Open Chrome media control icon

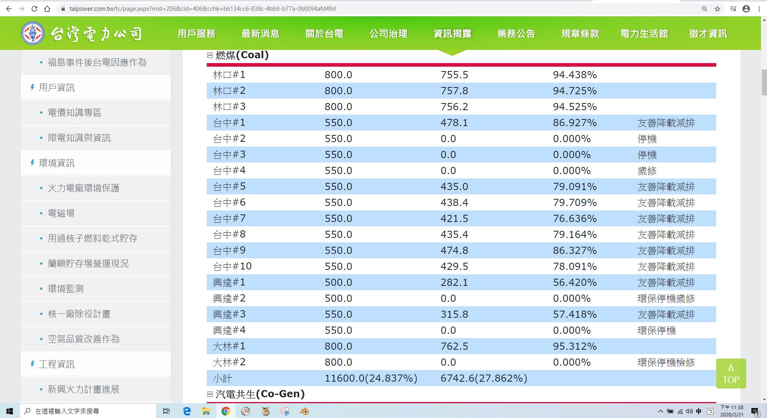(x=733, y=9)
